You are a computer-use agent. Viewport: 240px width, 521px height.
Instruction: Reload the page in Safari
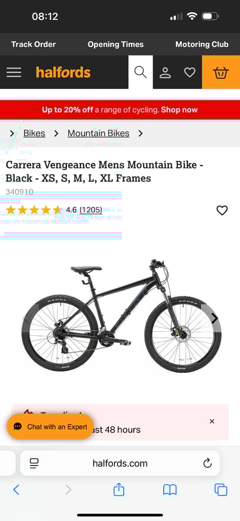tap(207, 463)
